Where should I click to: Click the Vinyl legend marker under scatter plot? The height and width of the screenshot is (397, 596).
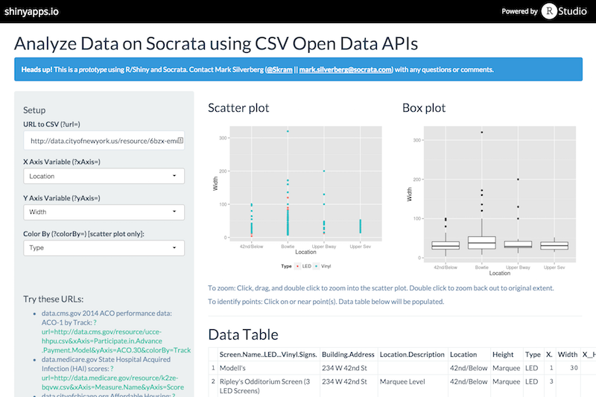(x=317, y=265)
